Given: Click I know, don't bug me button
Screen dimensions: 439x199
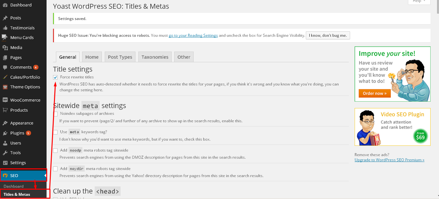Looking at the screenshot, I should (328, 35).
